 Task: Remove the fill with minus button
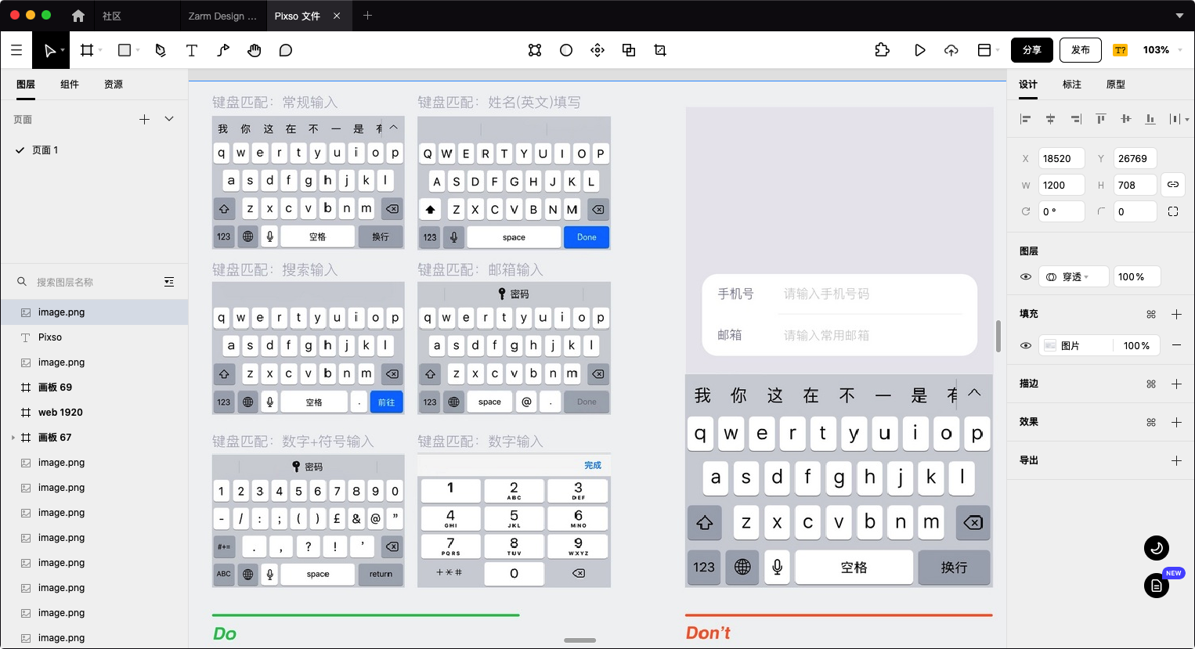click(x=1176, y=345)
